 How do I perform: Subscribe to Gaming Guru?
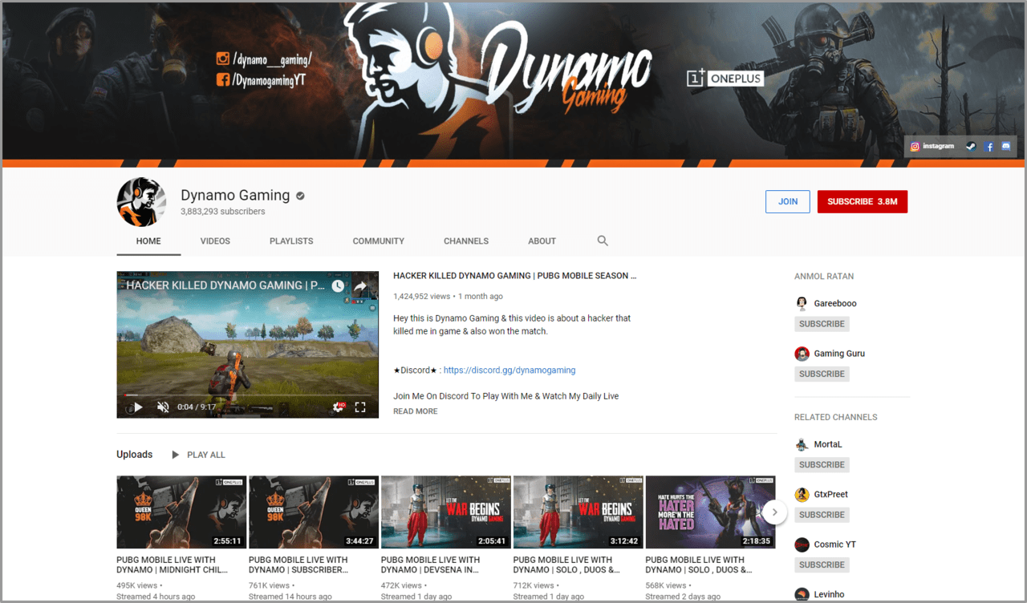(x=822, y=374)
